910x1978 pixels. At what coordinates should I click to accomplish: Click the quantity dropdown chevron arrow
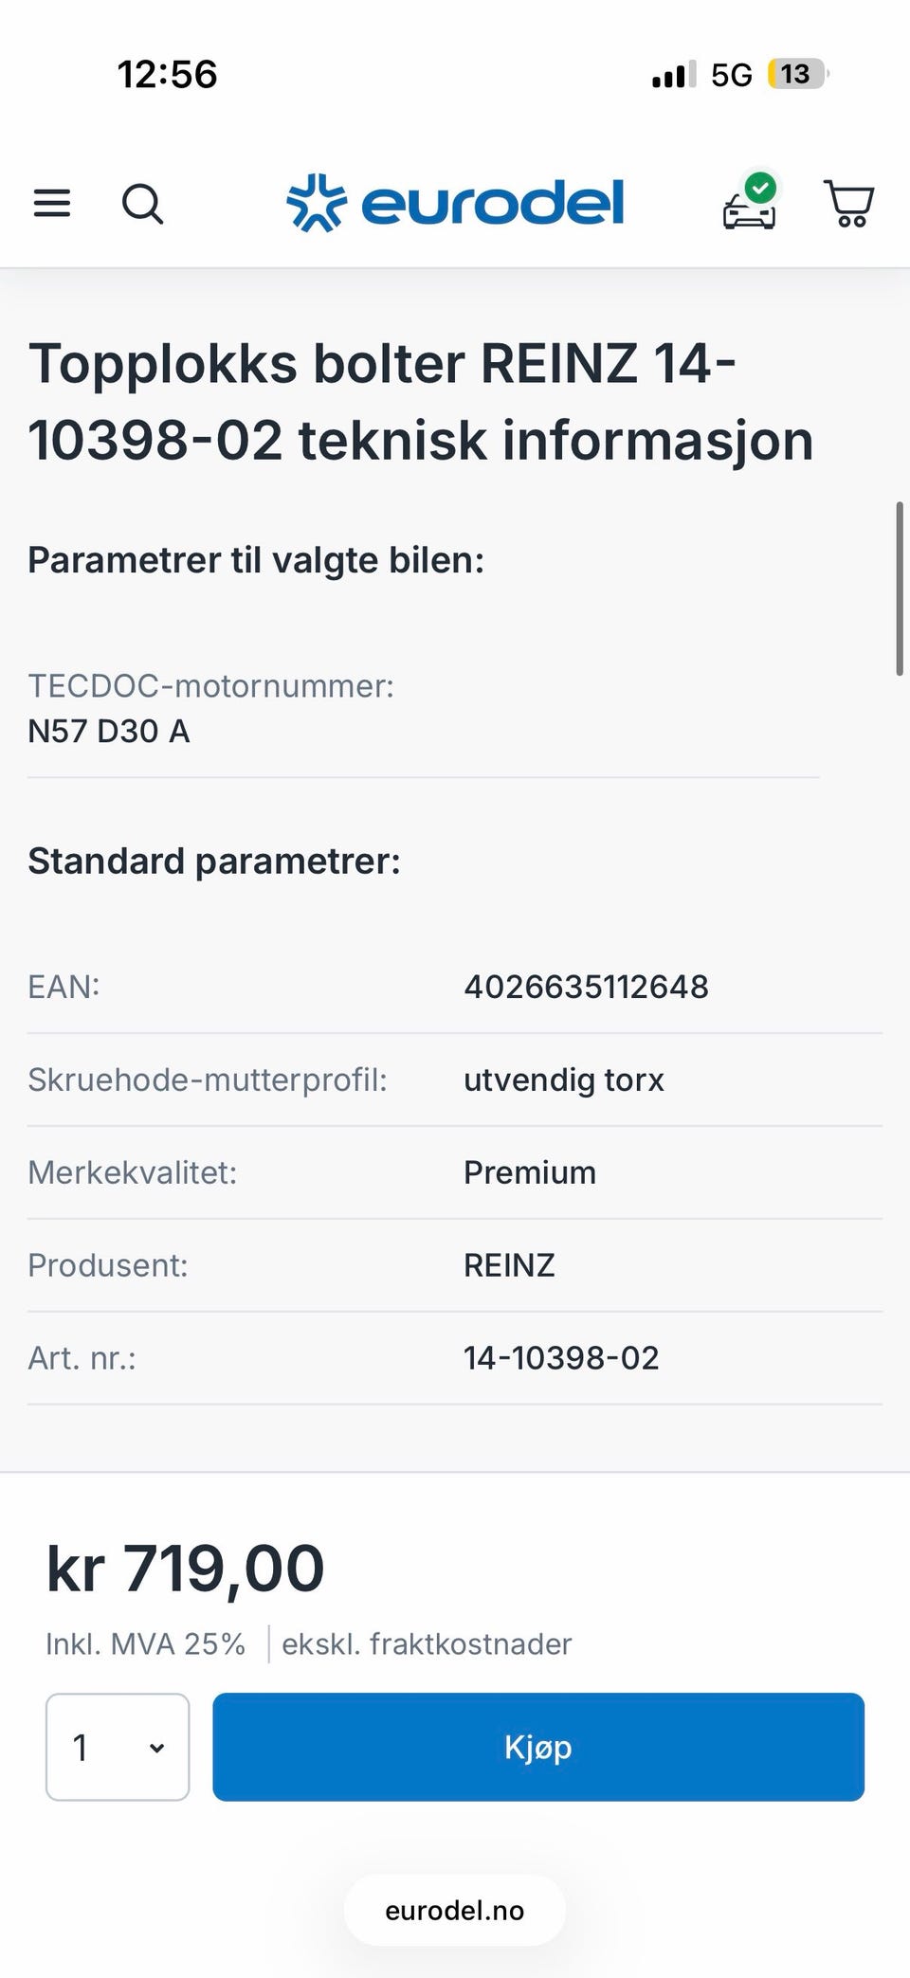click(x=157, y=1748)
